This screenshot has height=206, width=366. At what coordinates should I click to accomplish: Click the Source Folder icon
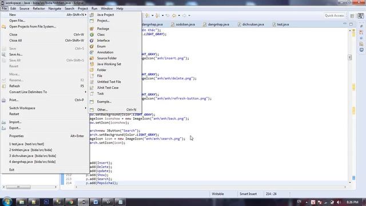point(91,58)
